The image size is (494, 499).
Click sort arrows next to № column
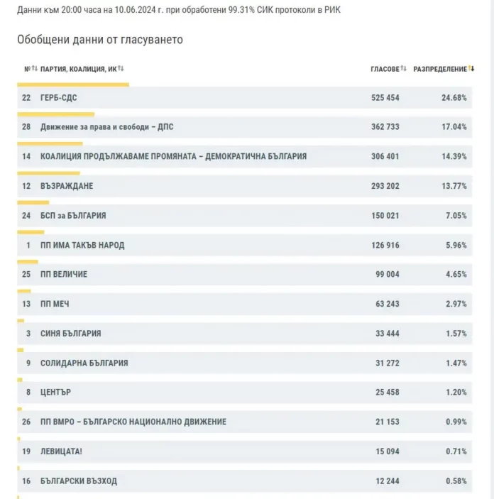[x=34, y=69]
